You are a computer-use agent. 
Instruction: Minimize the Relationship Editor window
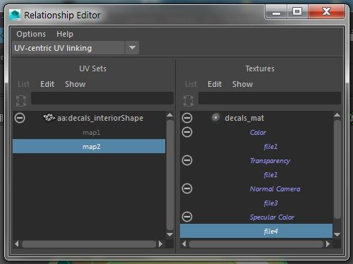tap(276, 12)
